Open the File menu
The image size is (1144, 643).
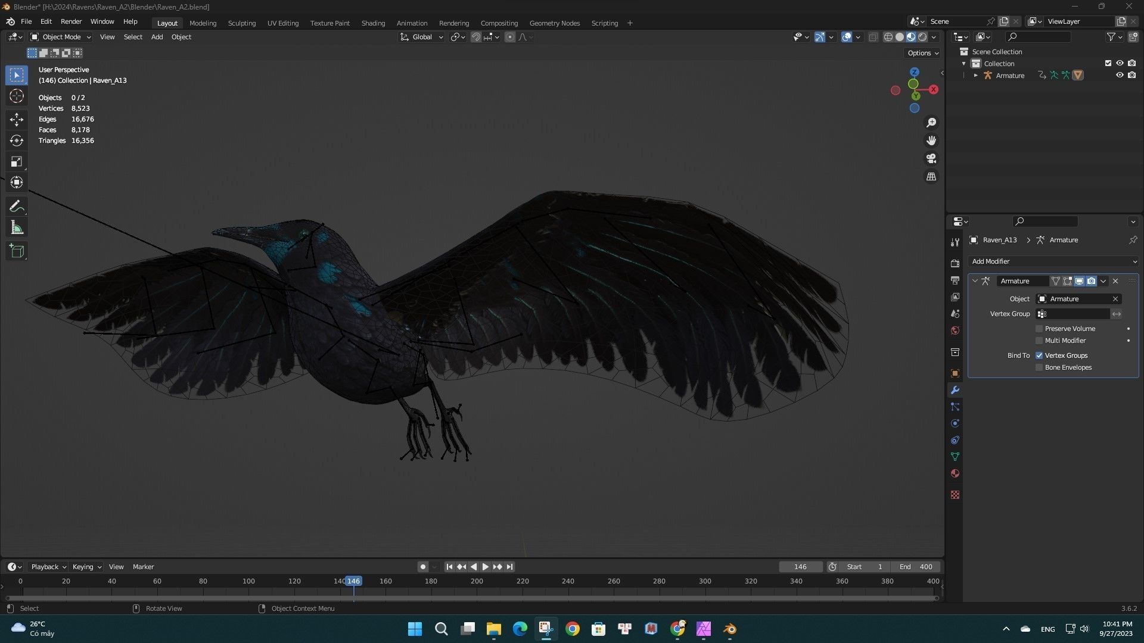point(26,21)
